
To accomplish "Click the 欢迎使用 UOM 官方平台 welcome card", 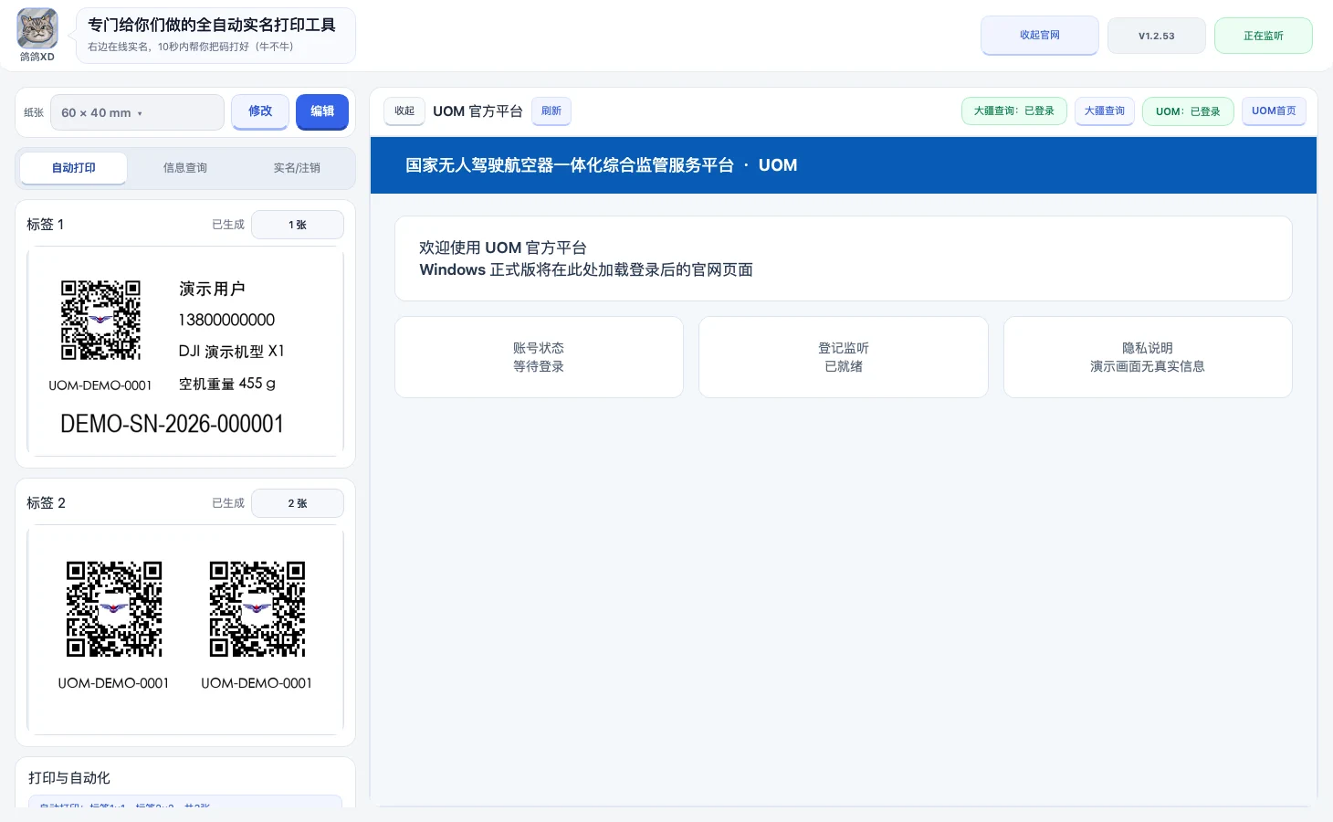I will tap(844, 258).
